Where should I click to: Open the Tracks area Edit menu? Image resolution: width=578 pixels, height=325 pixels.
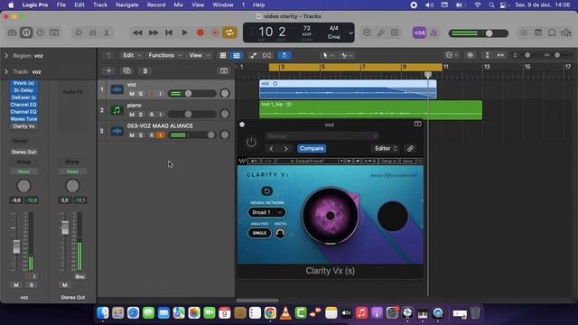point(132,55)
